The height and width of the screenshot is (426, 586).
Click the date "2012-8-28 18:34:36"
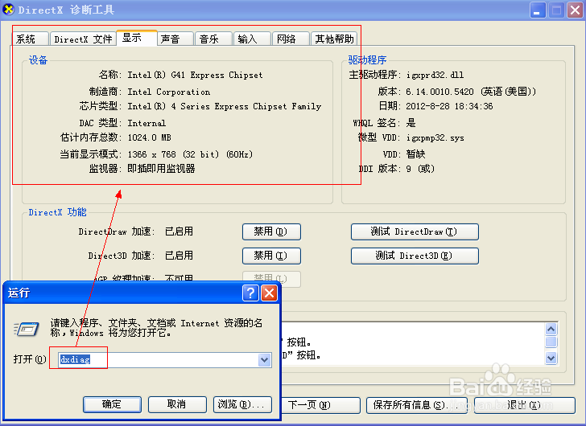click(450, 106)
